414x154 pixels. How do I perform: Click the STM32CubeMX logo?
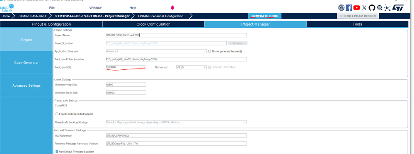(7, 8)
